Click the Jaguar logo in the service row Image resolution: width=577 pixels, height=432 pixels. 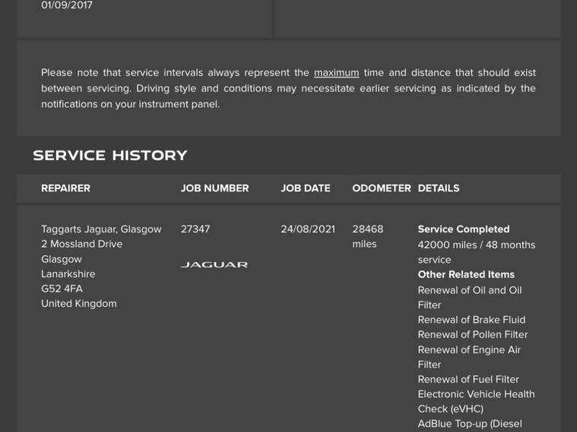tap(214, 265)
